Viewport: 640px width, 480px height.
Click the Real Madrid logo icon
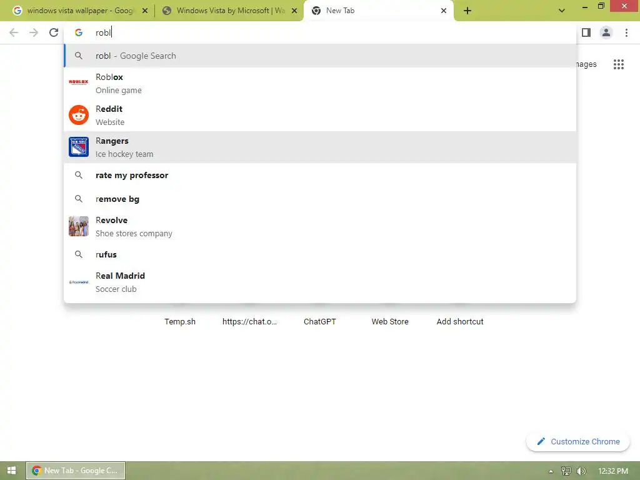(x=79, y=282)
